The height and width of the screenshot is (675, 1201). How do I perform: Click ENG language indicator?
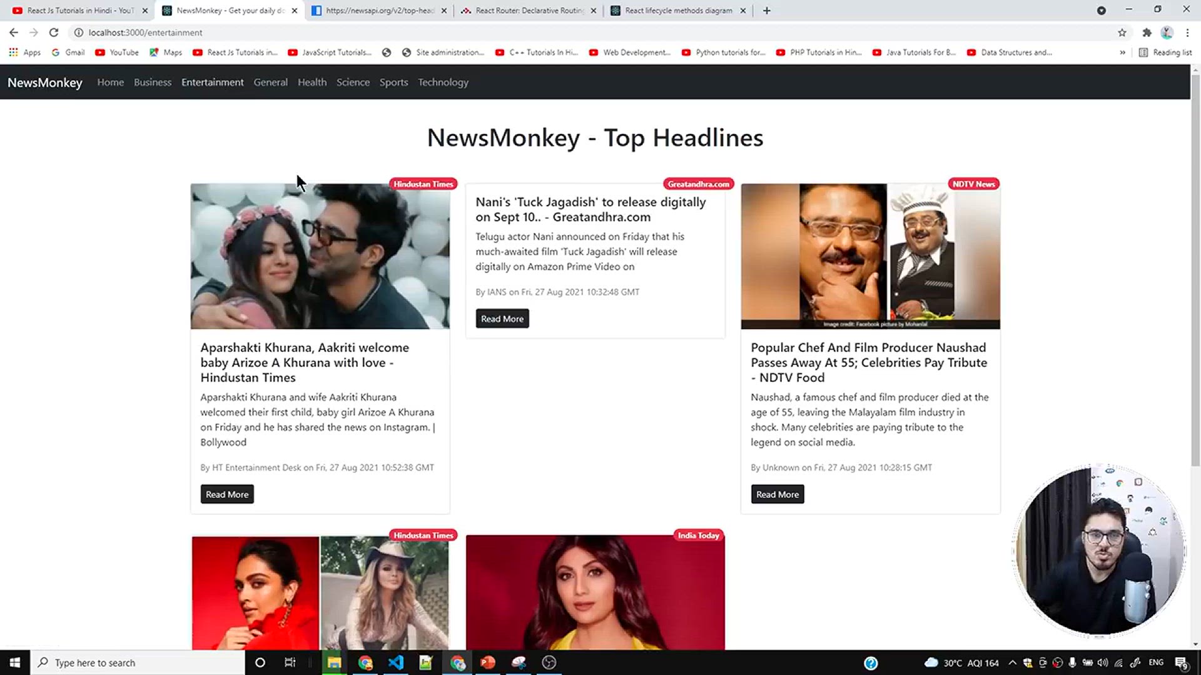pos(1156,662)
